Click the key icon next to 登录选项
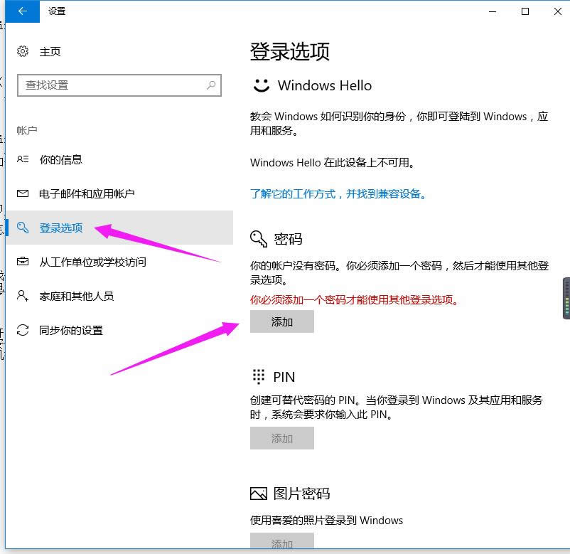 click(21, 228)
